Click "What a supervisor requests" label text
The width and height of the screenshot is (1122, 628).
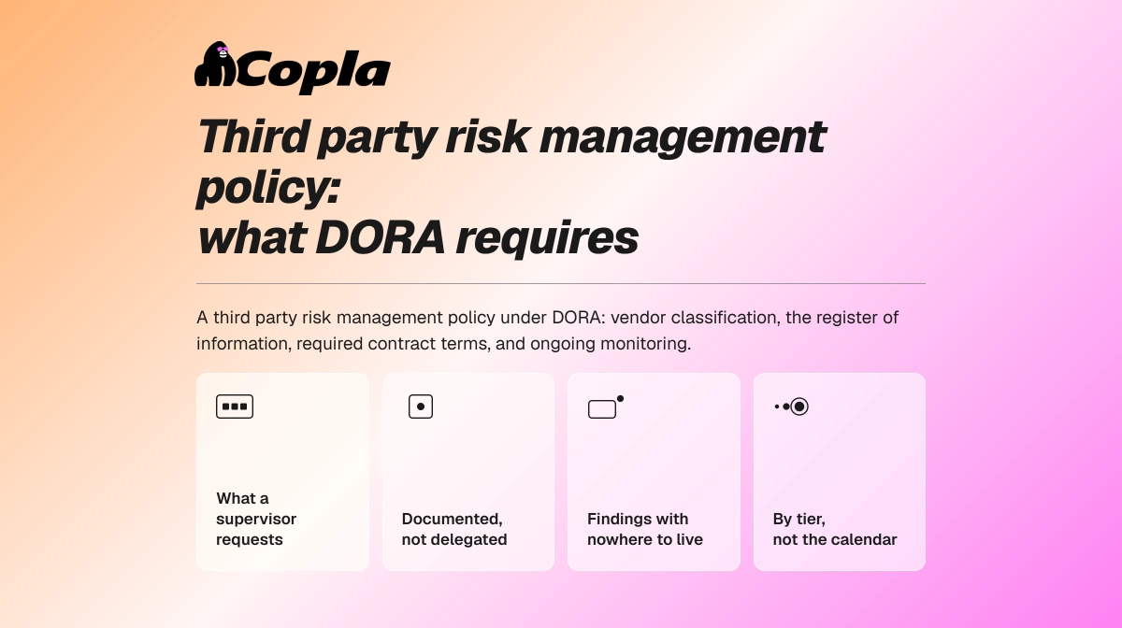pyautogui.click(x=256, y=519)
